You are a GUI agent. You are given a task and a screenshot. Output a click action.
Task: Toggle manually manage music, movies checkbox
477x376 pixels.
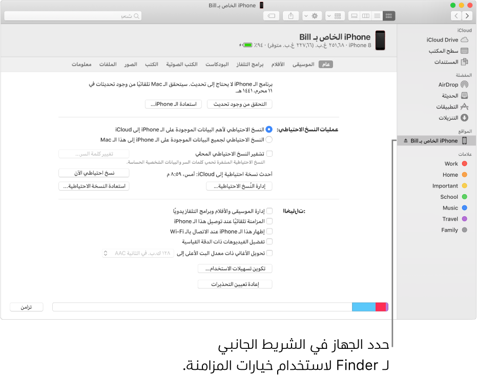click(269, 211)
